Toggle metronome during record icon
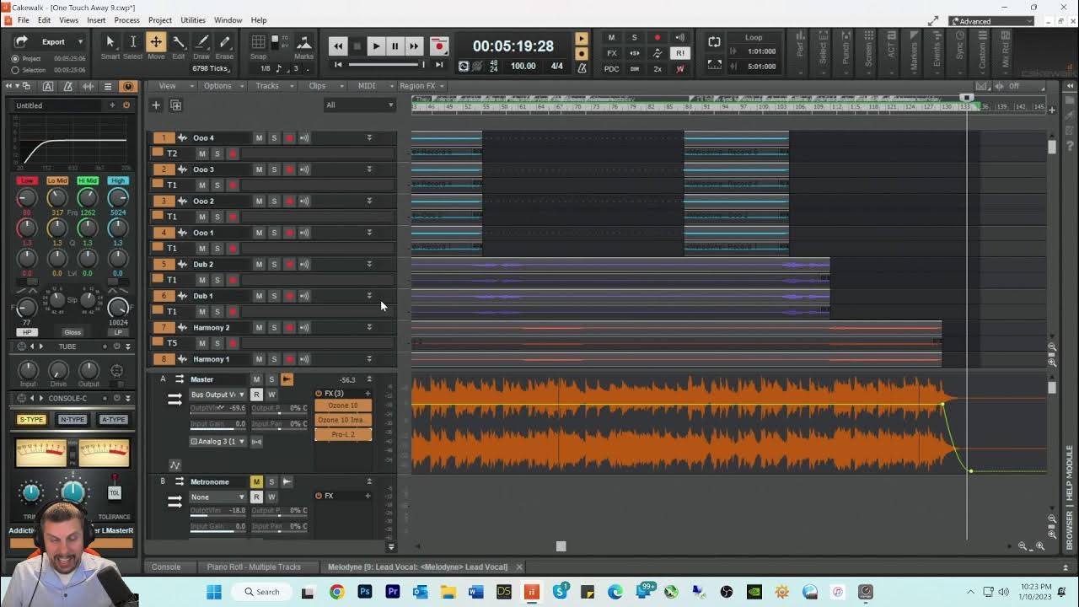 (x=582, y=53)
